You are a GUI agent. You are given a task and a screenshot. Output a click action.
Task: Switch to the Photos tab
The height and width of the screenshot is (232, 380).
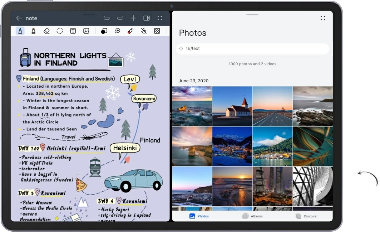[199, 216]
